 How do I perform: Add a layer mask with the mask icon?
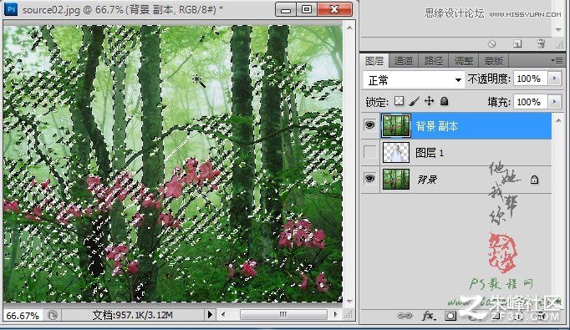click(450, 316)
